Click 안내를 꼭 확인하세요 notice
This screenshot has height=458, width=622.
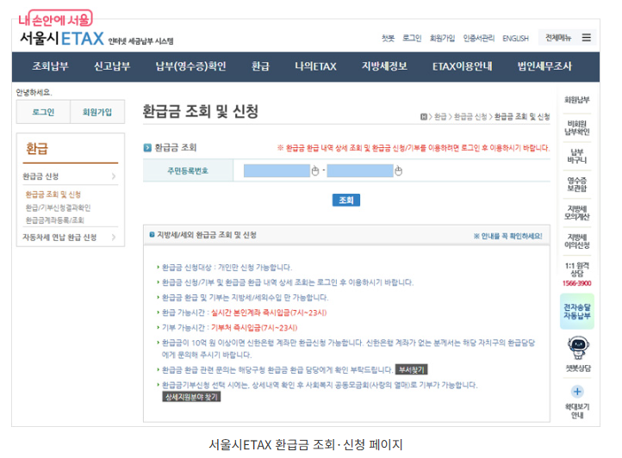click(x=507, y=236)
